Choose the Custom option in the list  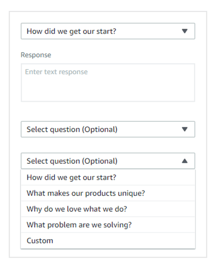tap(108, 241)
